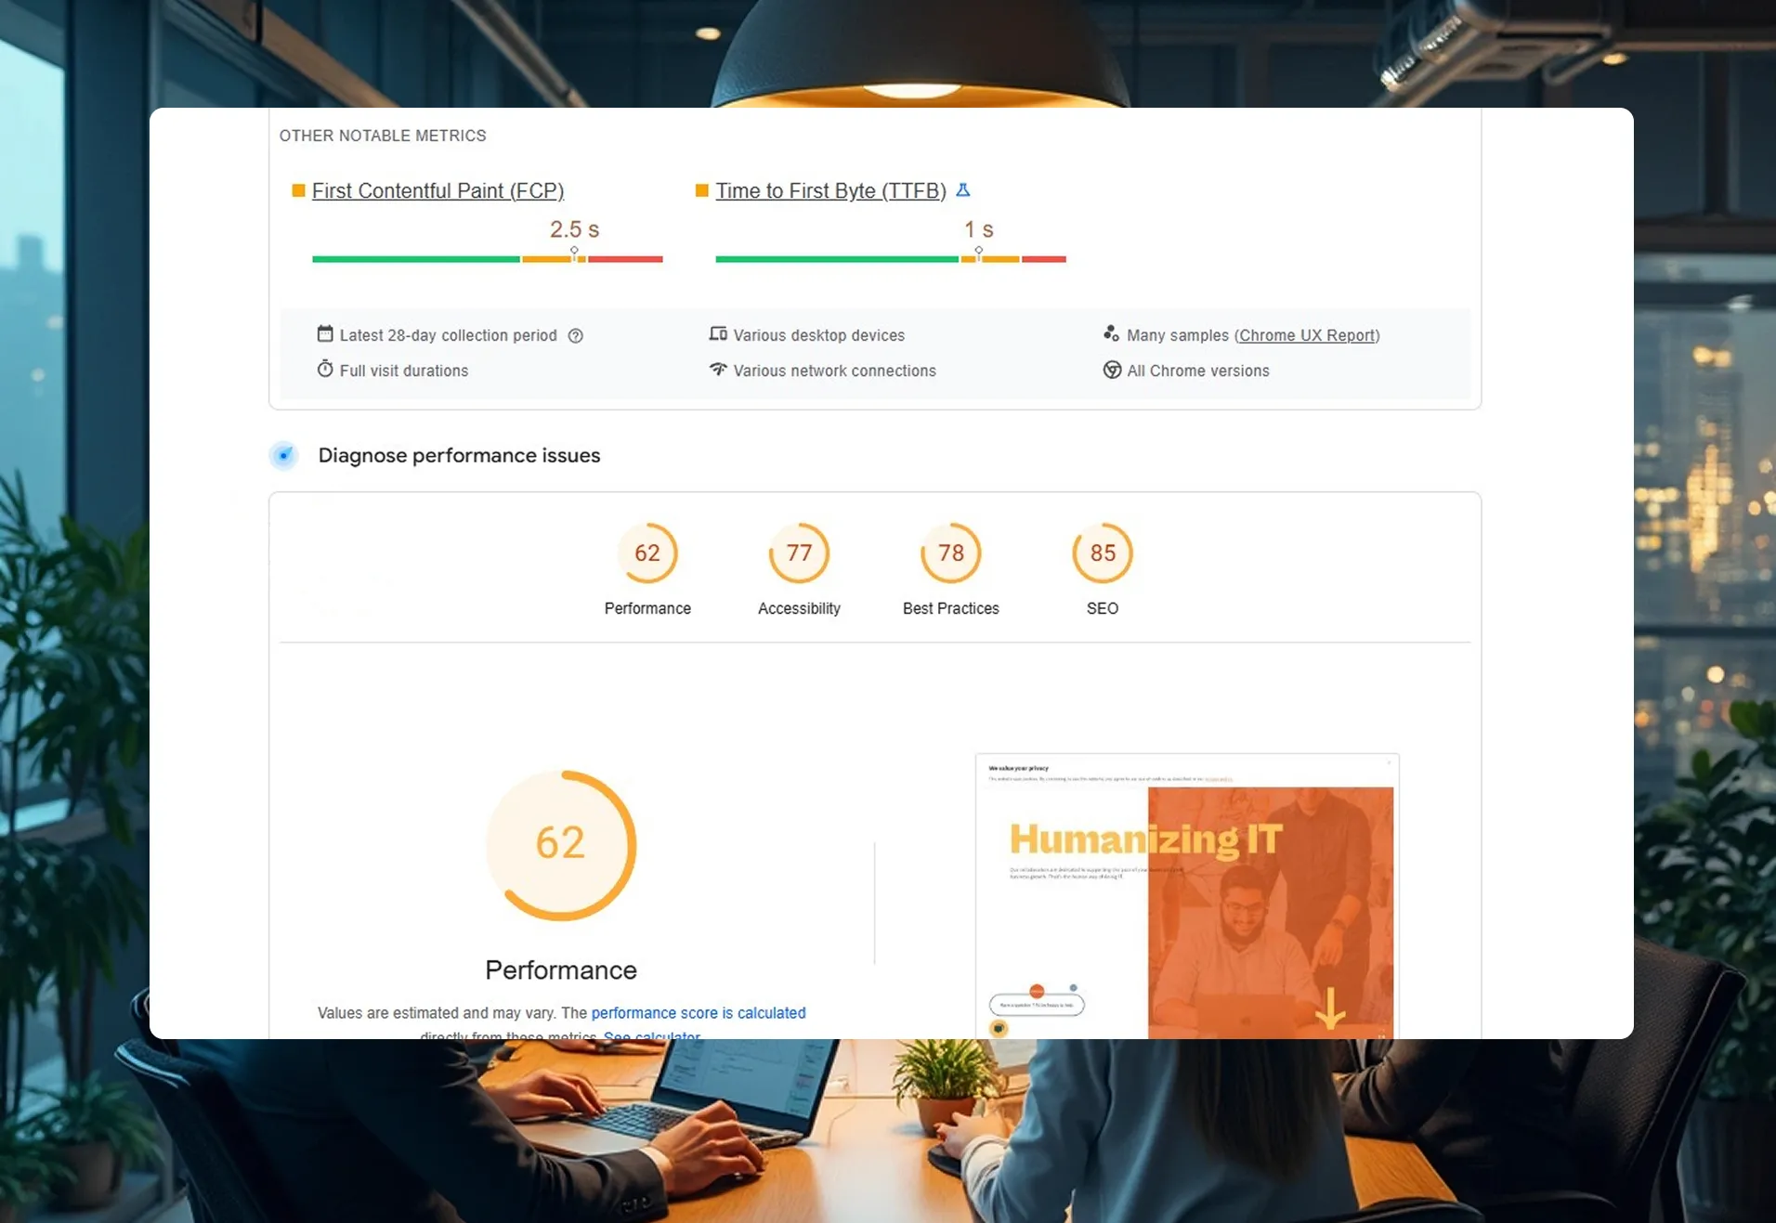Open the Chrome UX Report link
Viewport: 1776px width, 1223px height.
[1307, 335]
